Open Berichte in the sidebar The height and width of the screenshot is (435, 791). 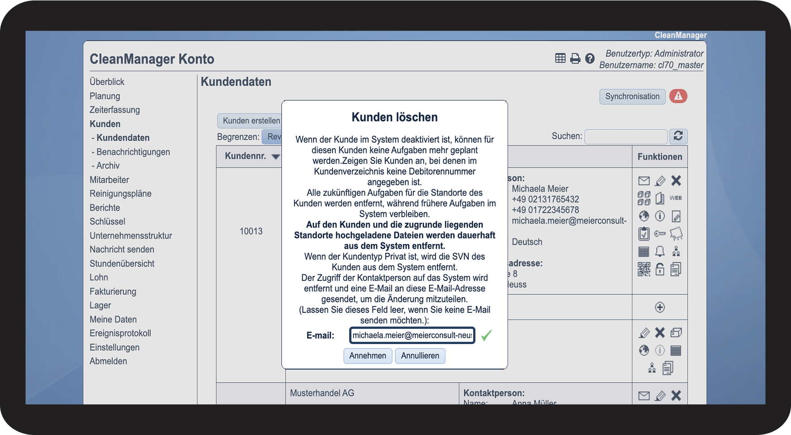click(105, 208)
